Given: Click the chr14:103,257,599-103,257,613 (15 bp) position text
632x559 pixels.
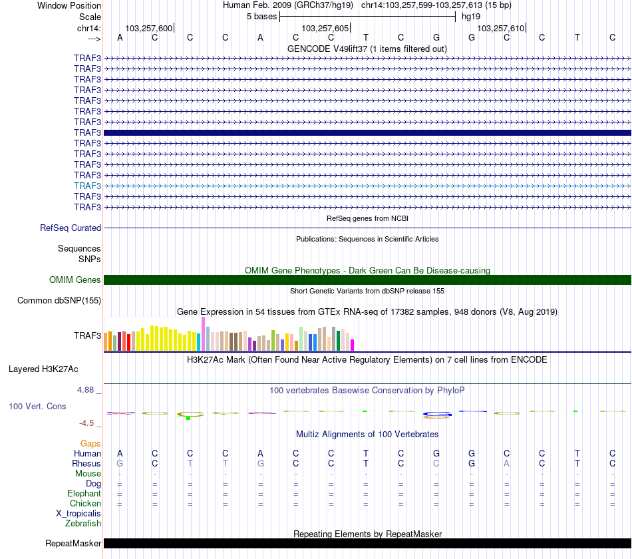Looking at the screenshot, I should (436, 5).
